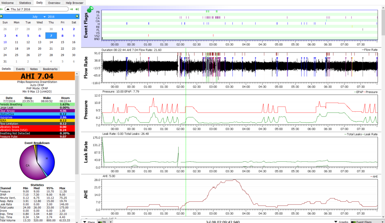Switch to the Events tab
385x223 pixels.
click(20, 69)
